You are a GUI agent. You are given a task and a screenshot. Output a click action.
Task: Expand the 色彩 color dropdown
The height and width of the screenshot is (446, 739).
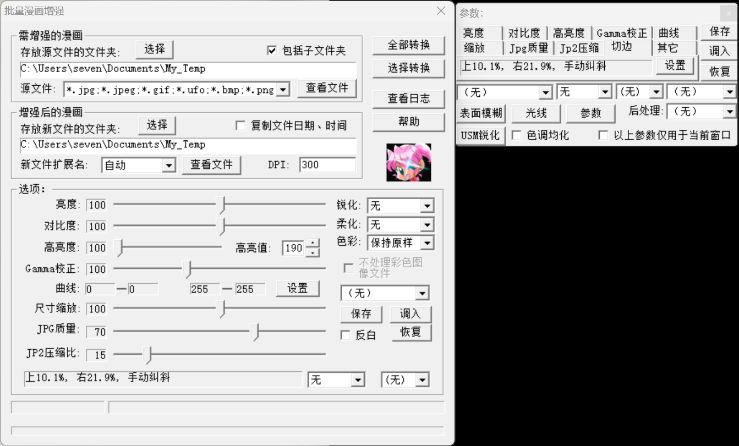[x=427, y=243]
